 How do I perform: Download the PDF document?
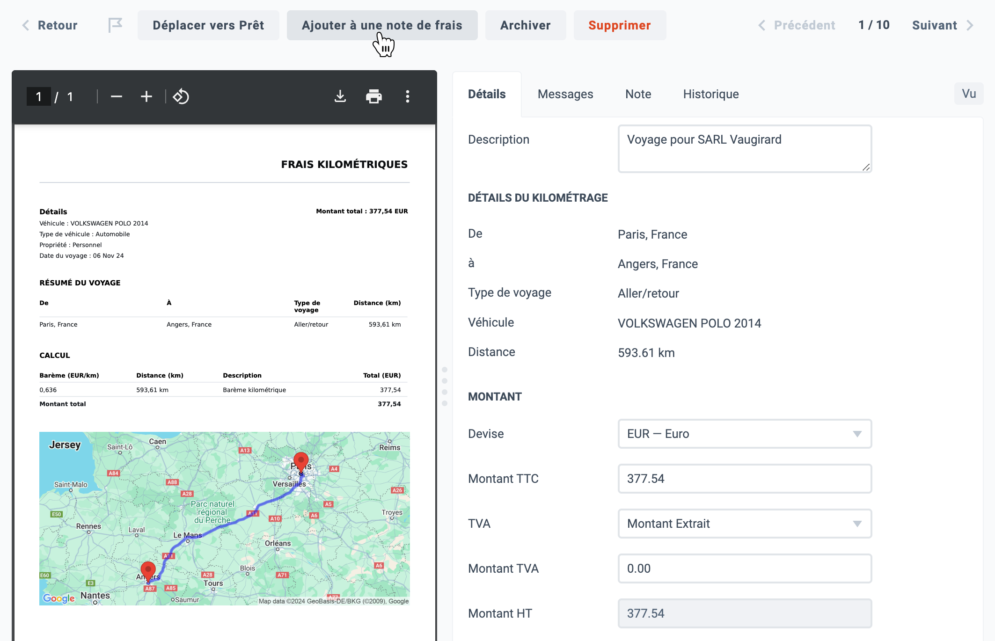340,97
